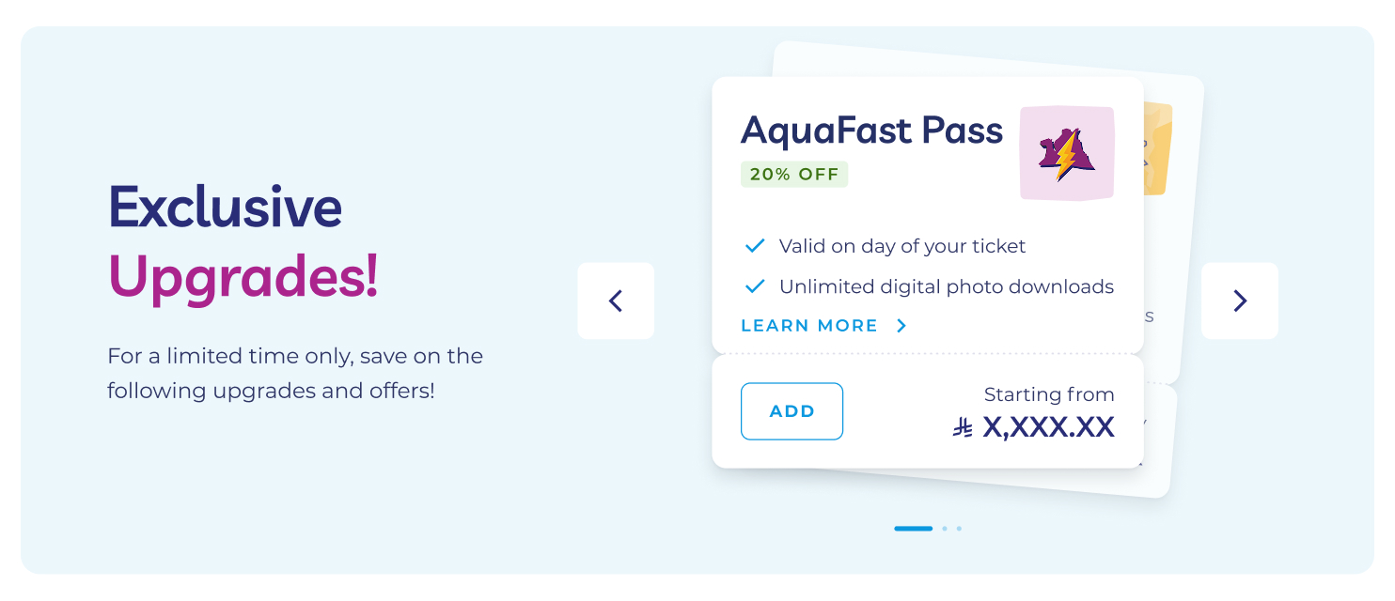Jump to the second carousel dot
The image size is (1395, 601).
click(x=945, y=529)
